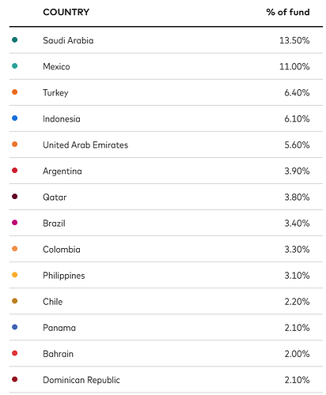This screenshot has width=326, height=395.
Task: Click the teal dot beside Saudi Arabia
Action: pyautogui.click(x=15, y=39)
